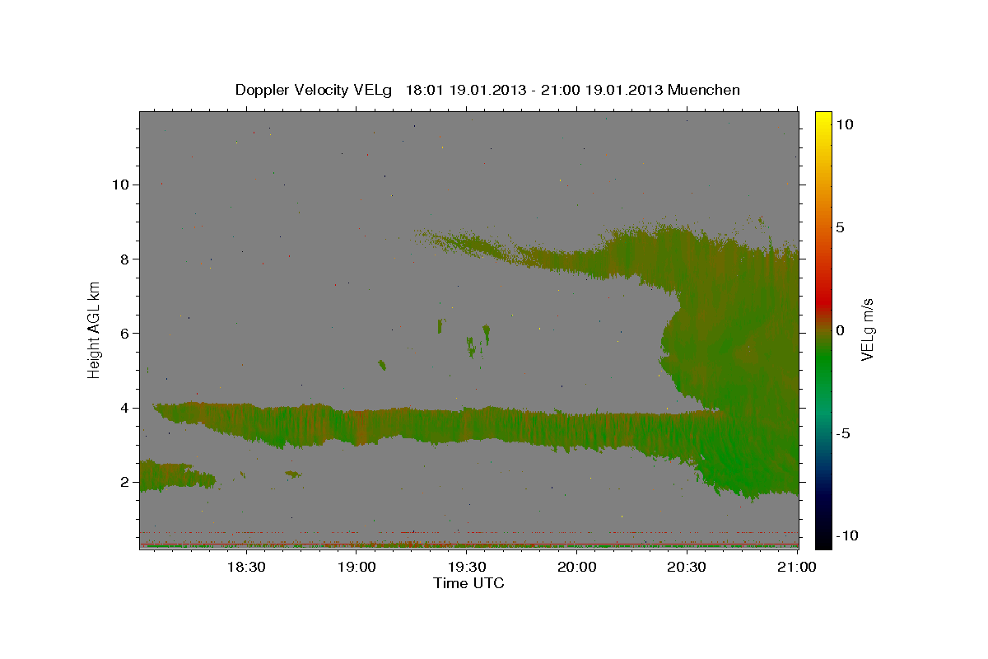
Task: Click the '20:00' time tick label
Action: pyautogui.click(x=576, y=568)
